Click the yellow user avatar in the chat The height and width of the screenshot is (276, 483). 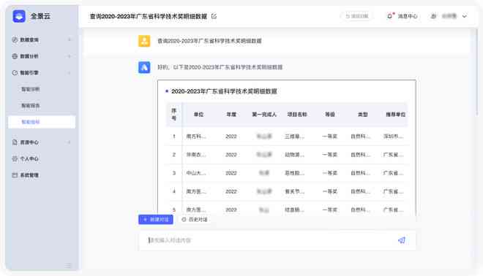click(144, 41)
